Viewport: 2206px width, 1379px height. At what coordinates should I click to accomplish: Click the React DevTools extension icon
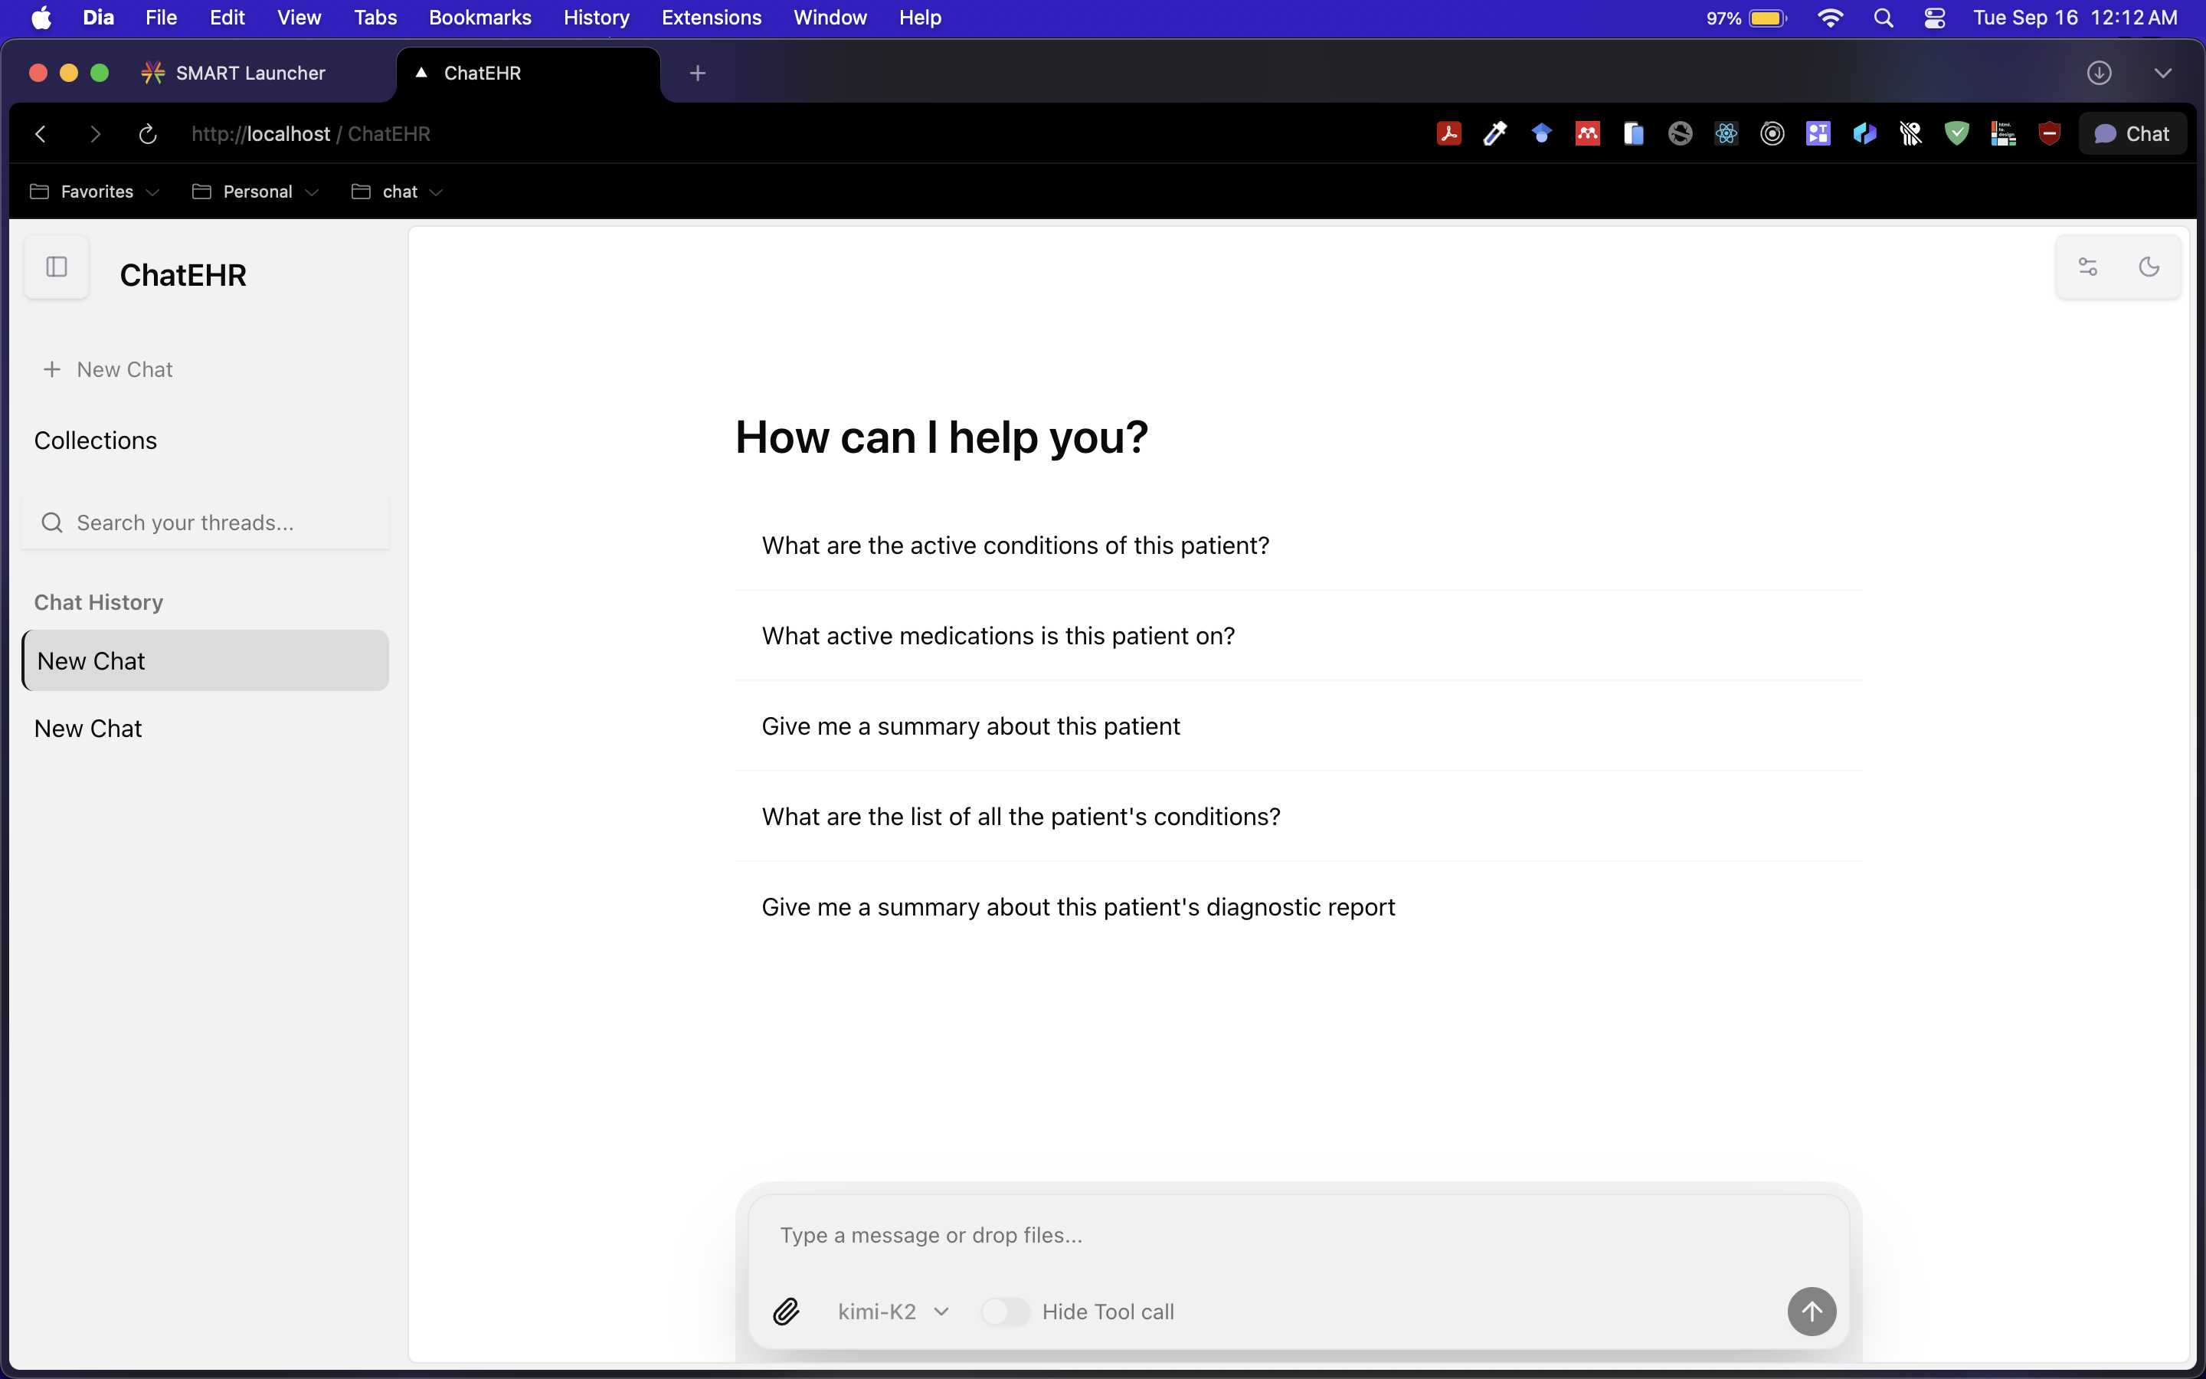point(1726,134)
